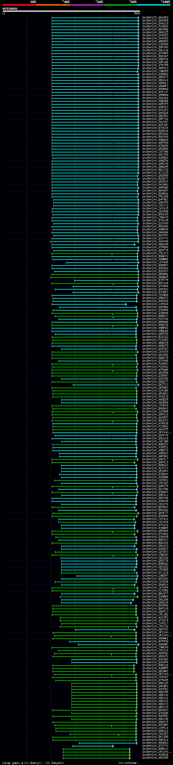The width and height of the screenshot is (173, 765).
Task: Select label UniRef100_A7Q518
Action: click(155, 755)
